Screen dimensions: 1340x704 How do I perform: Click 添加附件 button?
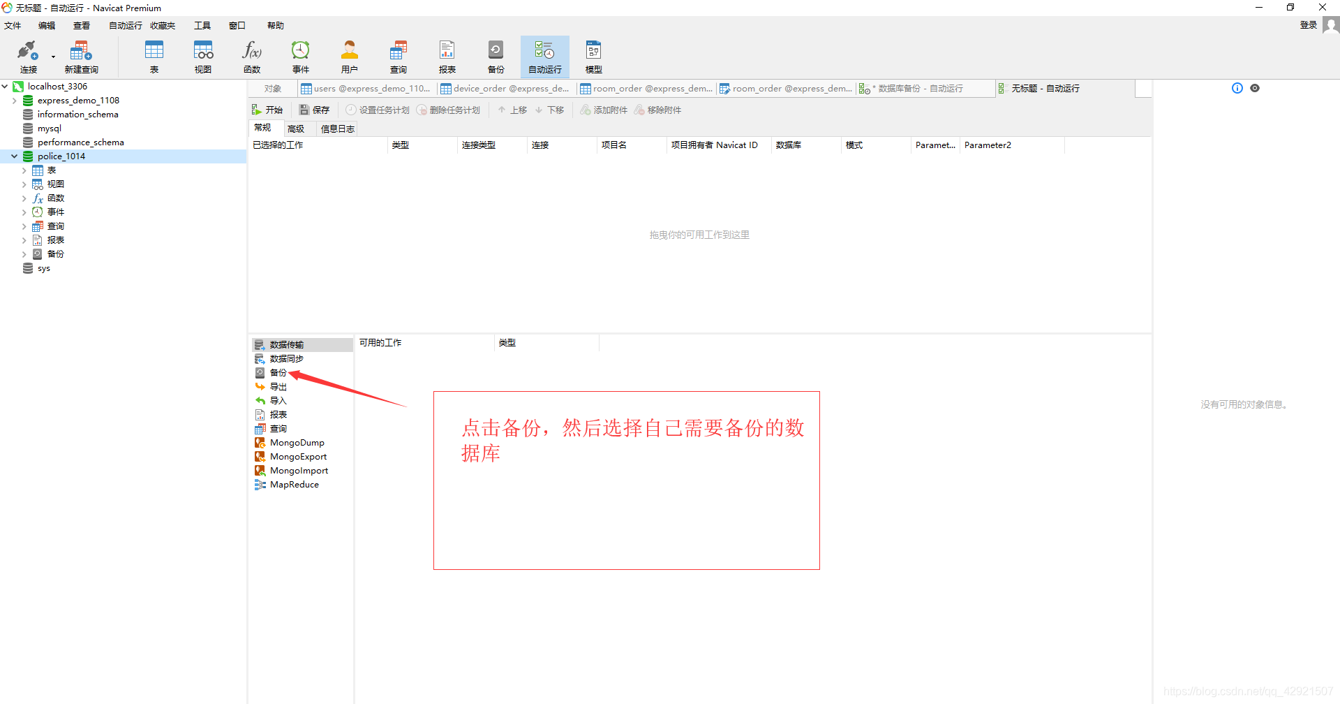[604, 110]
